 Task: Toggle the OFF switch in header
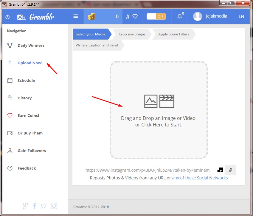[x=156, y=16]
